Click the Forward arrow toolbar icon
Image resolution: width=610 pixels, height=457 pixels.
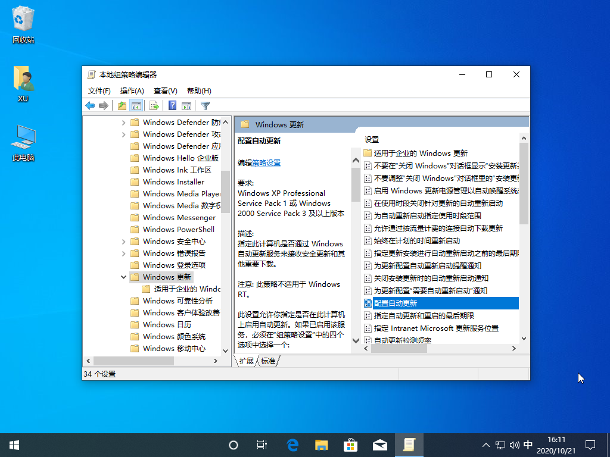pyautogui.click(x=103, y=106)
